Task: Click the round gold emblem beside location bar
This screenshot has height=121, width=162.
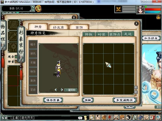Action: 39,9
